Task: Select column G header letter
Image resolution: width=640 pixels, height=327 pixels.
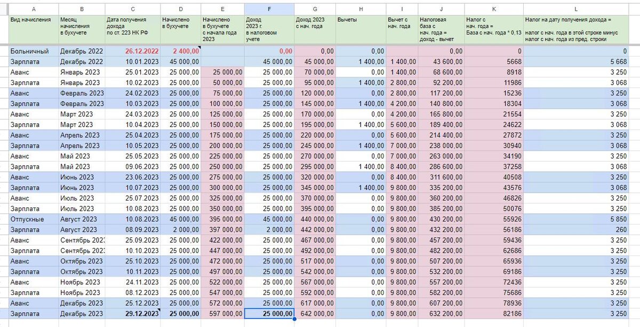Action: [315, 9]
